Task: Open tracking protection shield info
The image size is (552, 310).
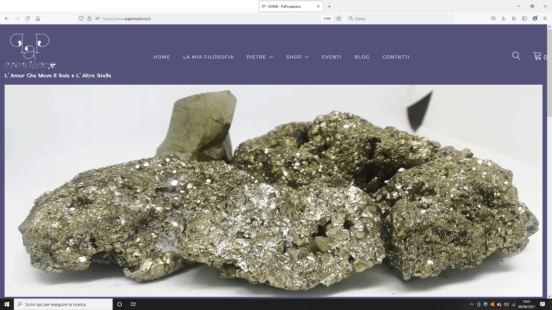Action: point(81,19)
